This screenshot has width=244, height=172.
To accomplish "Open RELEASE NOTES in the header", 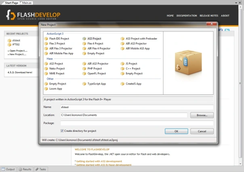I will click(x=209, y=16).
